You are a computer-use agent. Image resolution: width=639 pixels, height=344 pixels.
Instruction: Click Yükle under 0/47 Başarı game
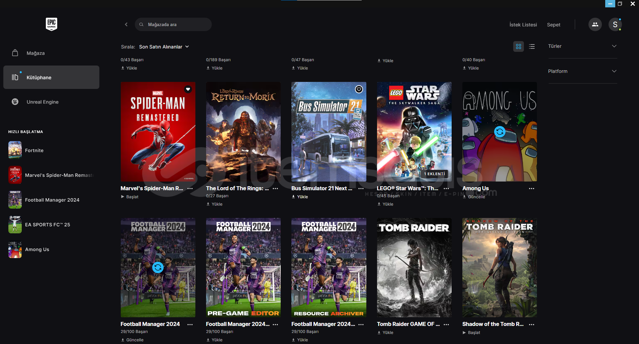(x=300, y=68)
